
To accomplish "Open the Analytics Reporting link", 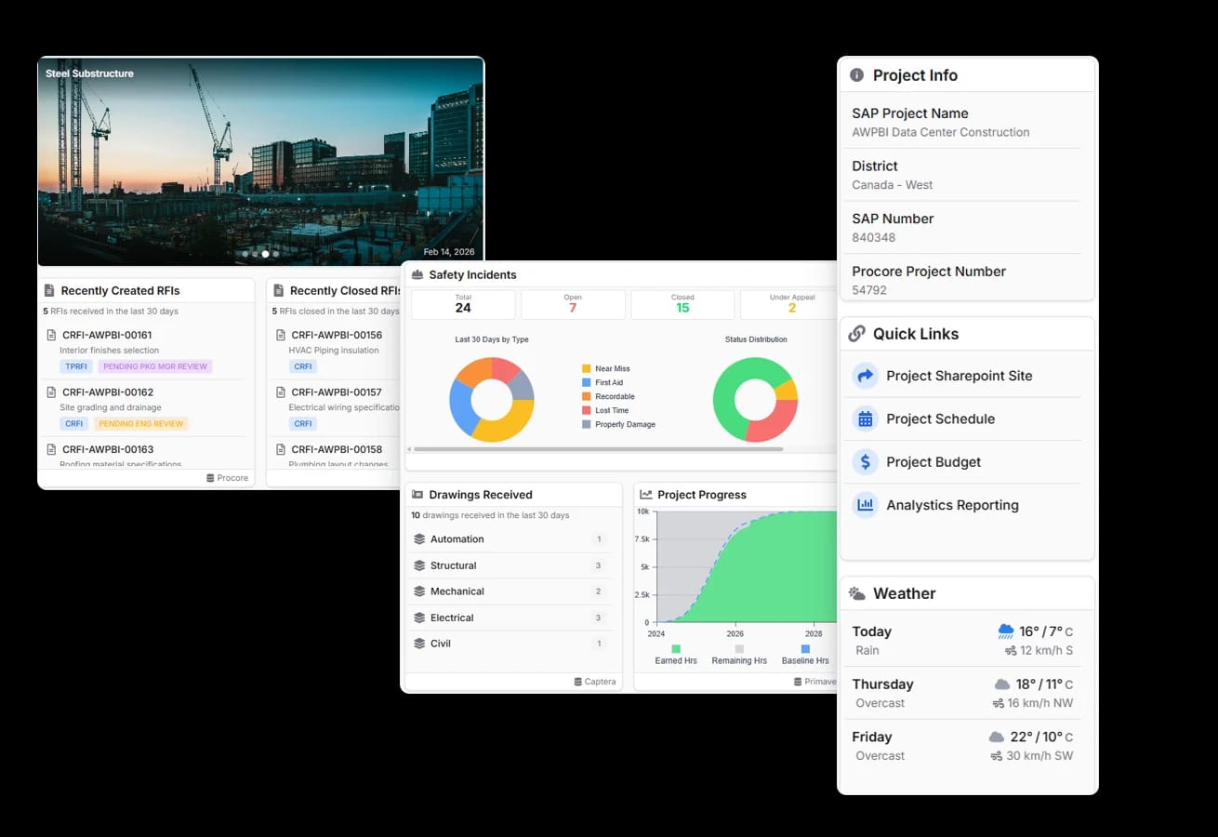I will coord(952,505).
